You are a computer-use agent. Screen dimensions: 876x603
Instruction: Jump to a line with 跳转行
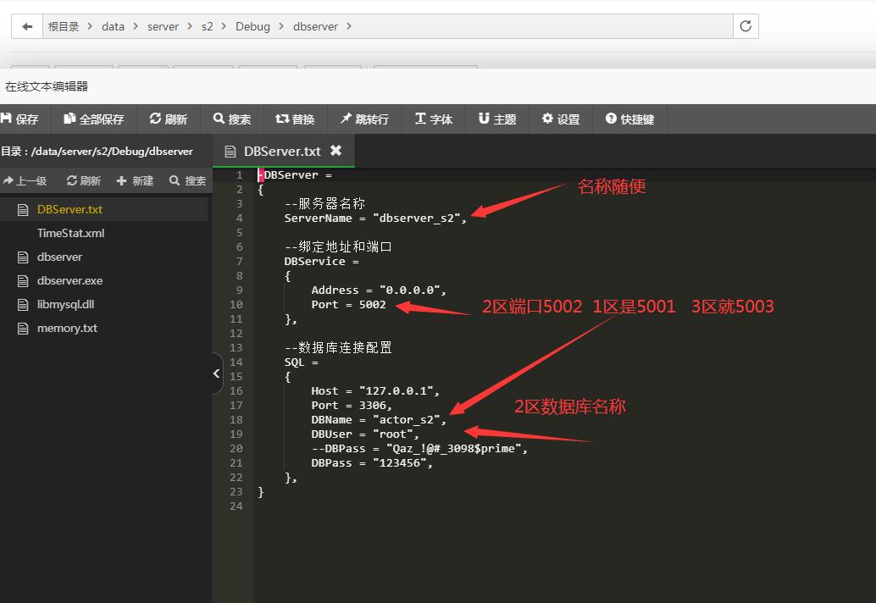coord(364,119)
